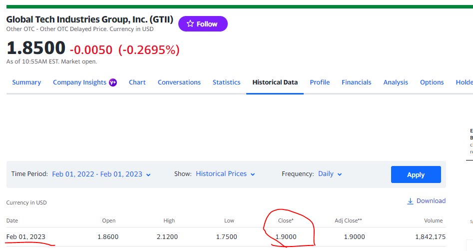Switch to the Chart tab

[137, 82]
